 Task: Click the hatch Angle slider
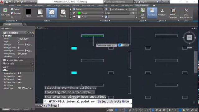[x=117, y=13]
